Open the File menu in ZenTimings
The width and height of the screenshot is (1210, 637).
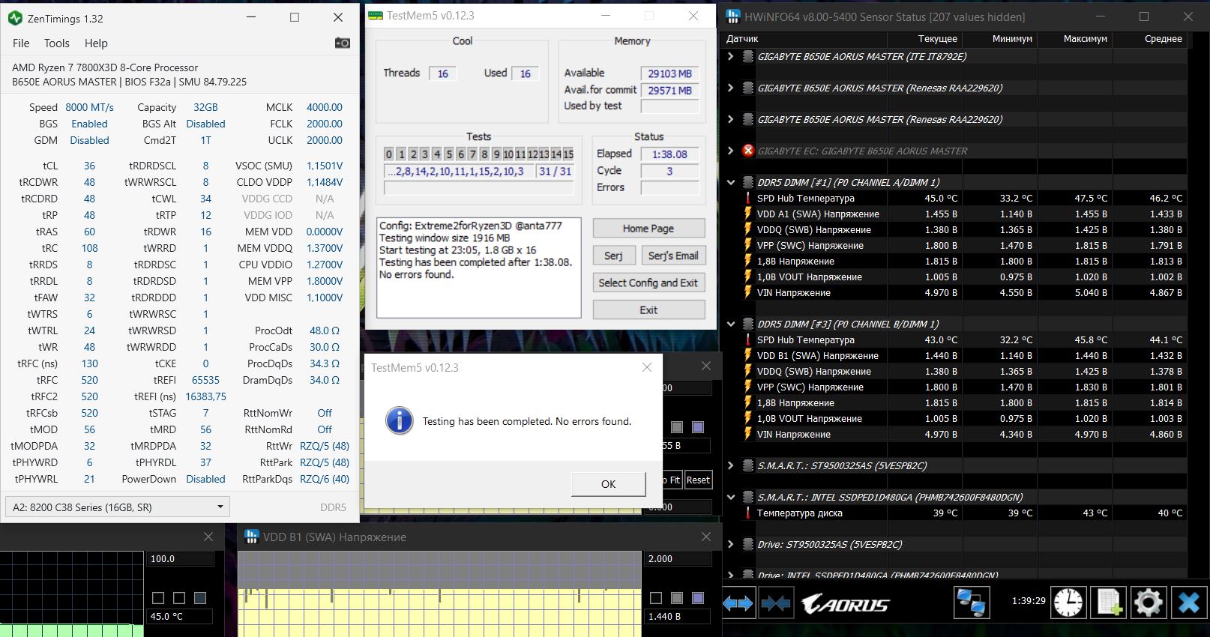tap(21, 43)
